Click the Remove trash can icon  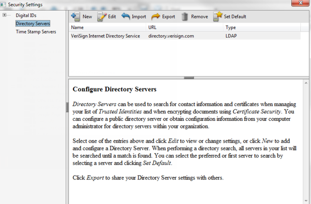point(185,17)
